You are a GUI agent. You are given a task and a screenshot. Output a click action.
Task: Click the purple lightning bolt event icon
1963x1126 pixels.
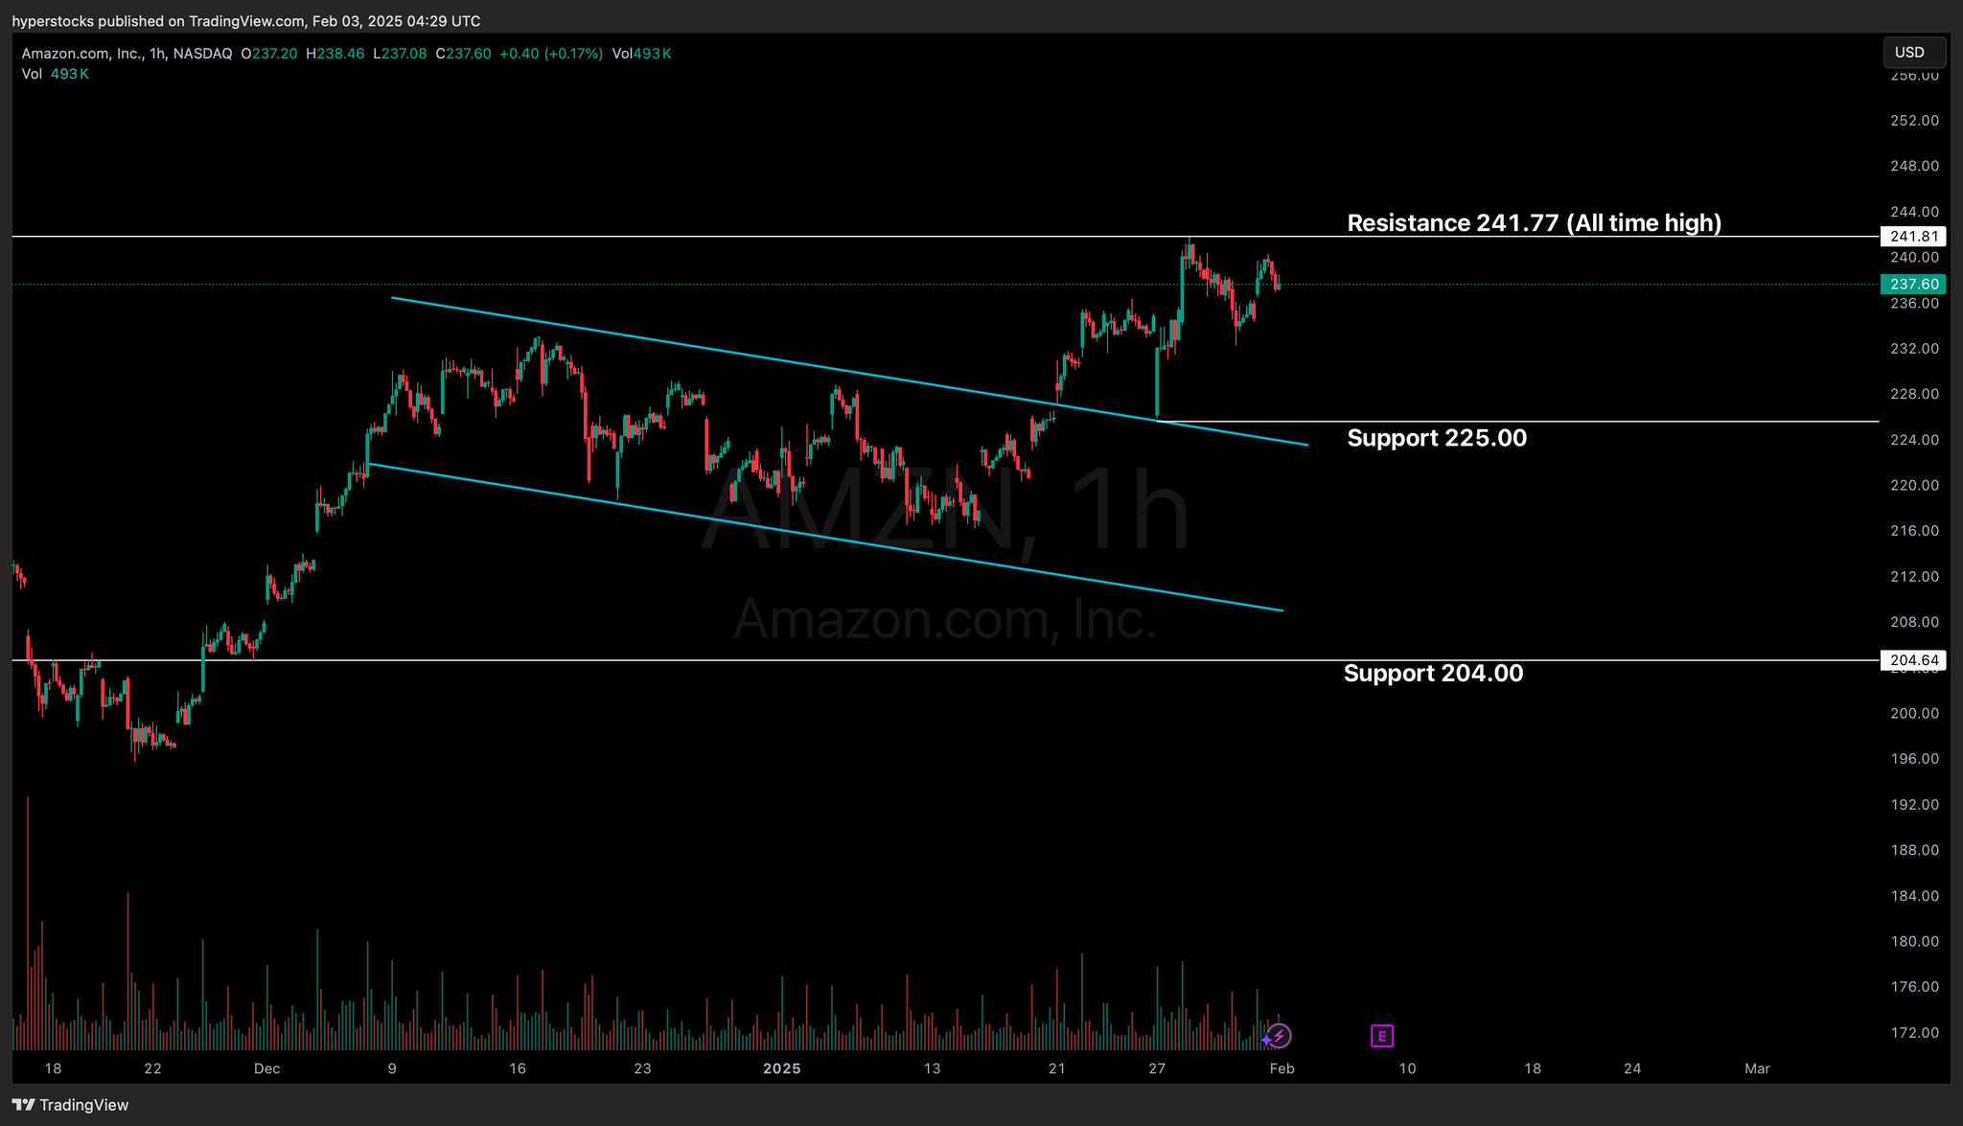click(x=1280, y=1036)
